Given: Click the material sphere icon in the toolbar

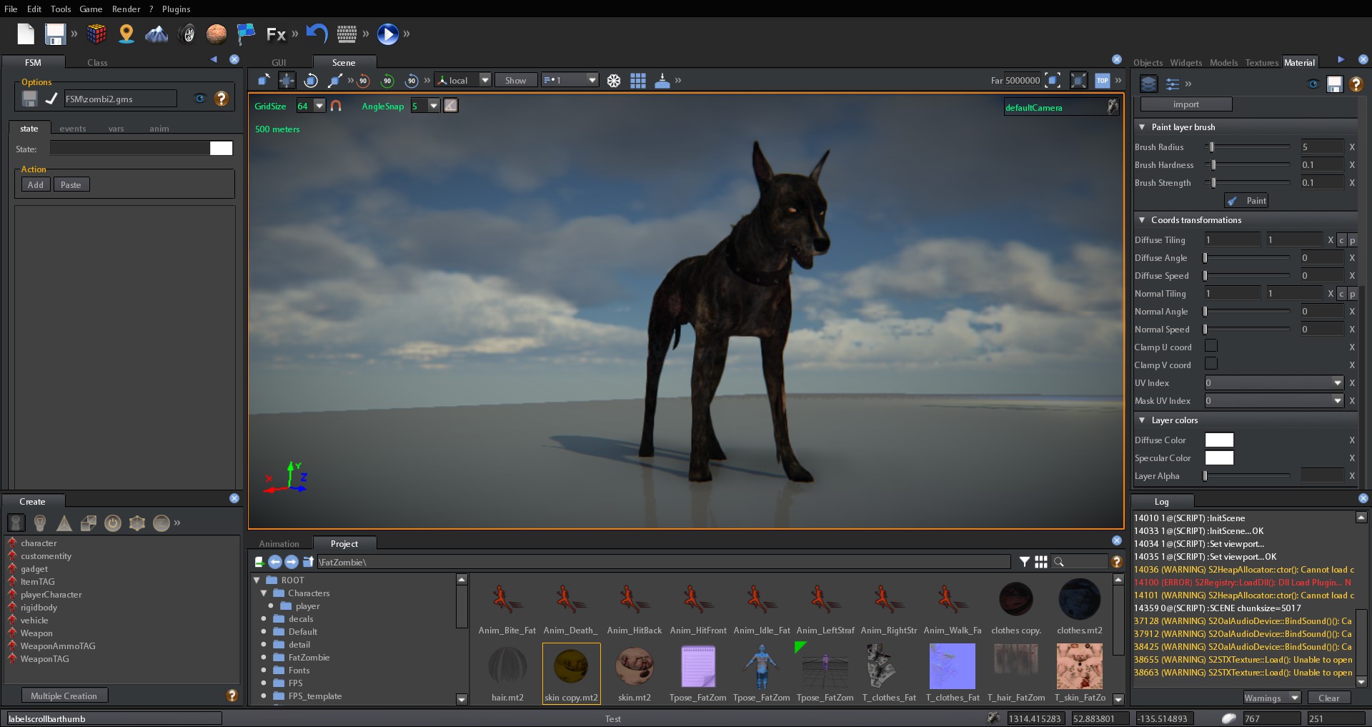Looking at the screenshot, I should (217, 34).
